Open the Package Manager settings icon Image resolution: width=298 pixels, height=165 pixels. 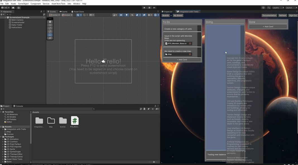click(19, 8)
